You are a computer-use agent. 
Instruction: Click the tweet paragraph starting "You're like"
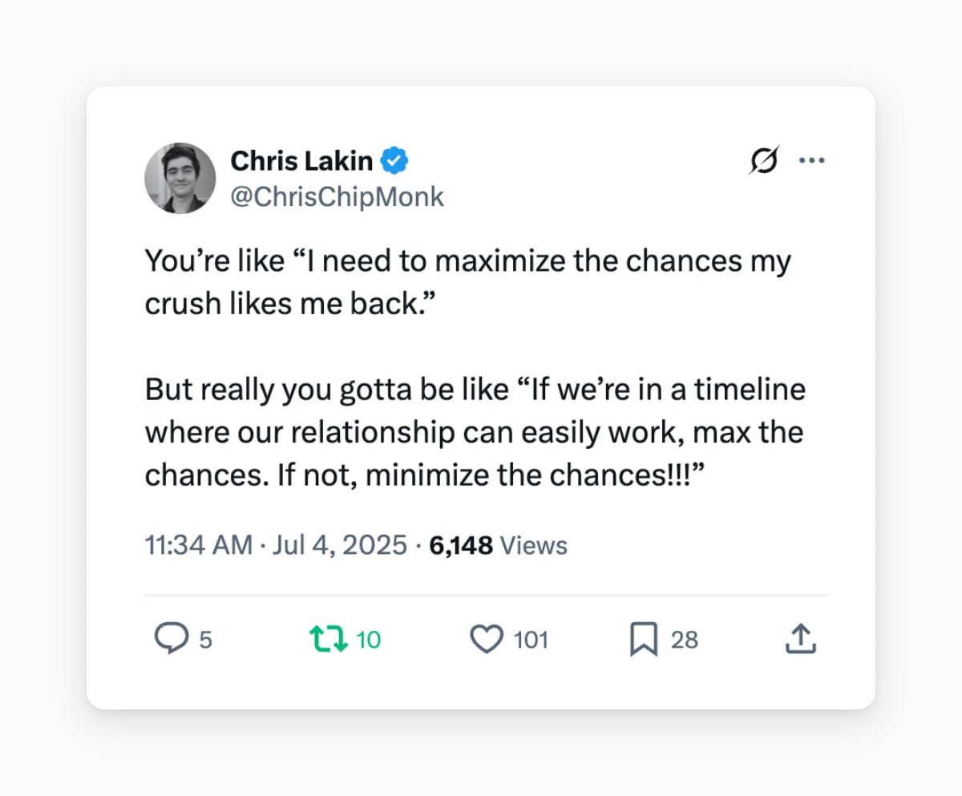[x=468, y=283]
